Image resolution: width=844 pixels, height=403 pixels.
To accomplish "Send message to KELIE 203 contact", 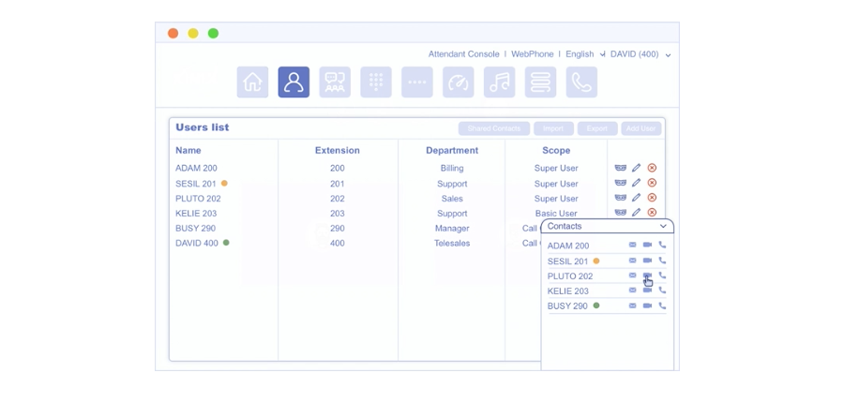I will point(632,291).
